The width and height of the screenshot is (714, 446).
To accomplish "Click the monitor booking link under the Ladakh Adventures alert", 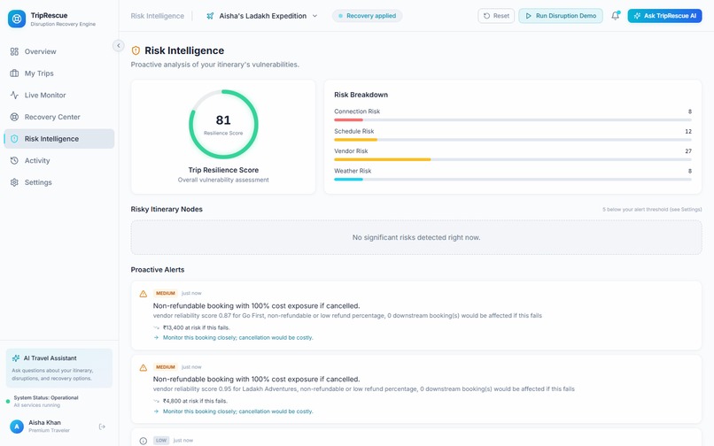I will 237,411.
